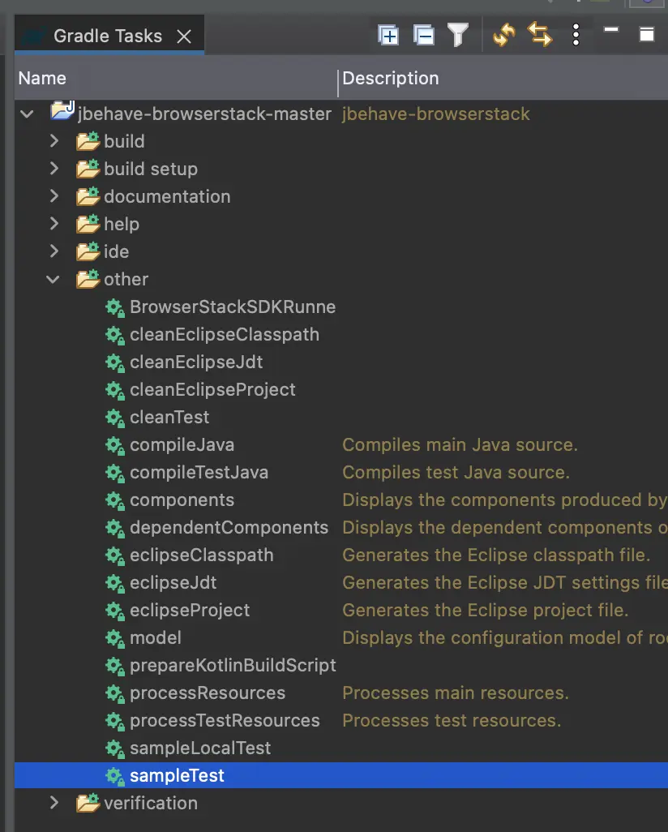Close the Gradle Tasks tab

(x=184, y=36)
